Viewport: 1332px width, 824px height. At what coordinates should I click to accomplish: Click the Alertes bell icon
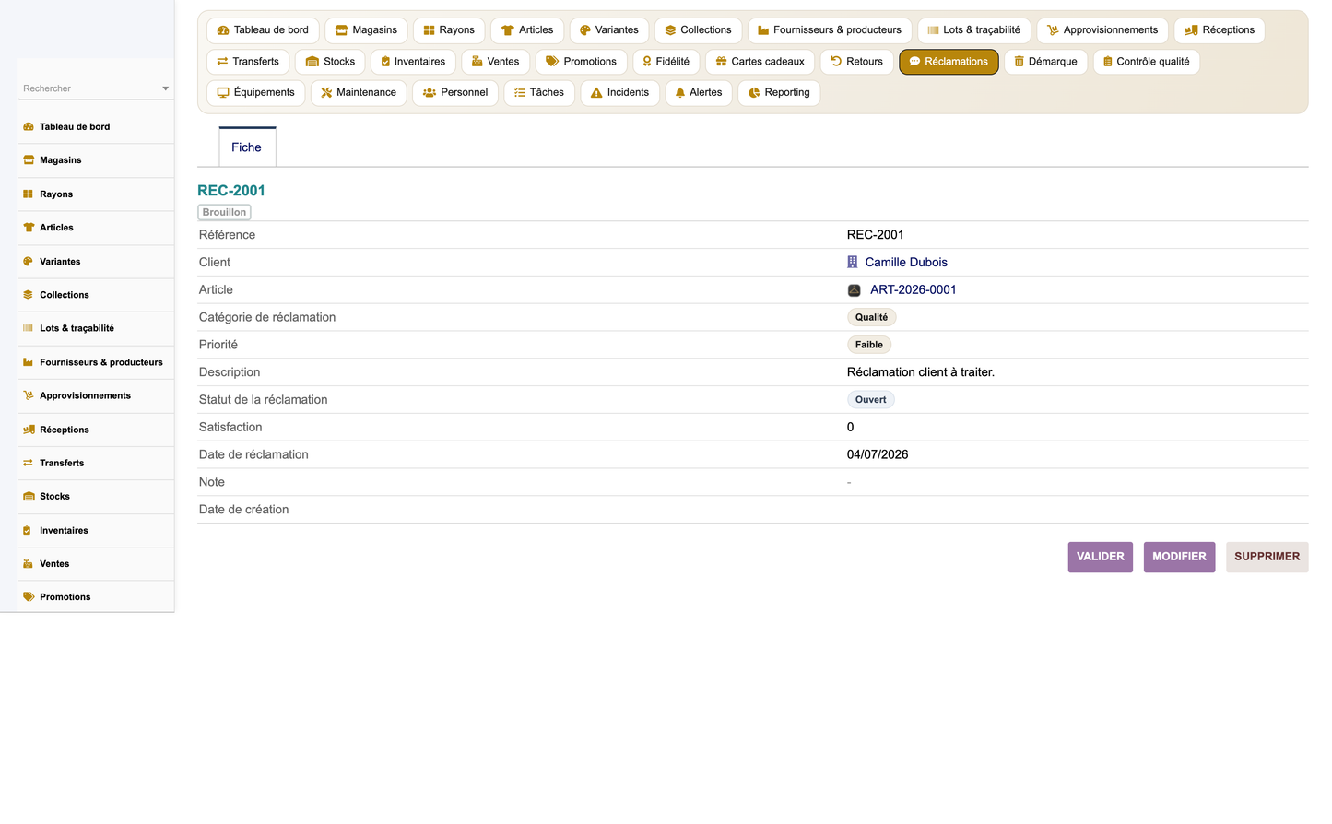tap(680, 93)
